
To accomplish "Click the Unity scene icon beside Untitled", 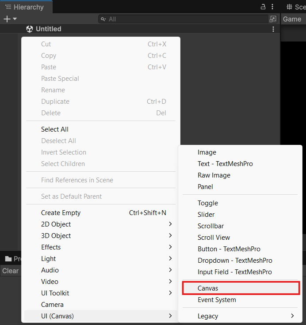I will (x=30, y=29).
